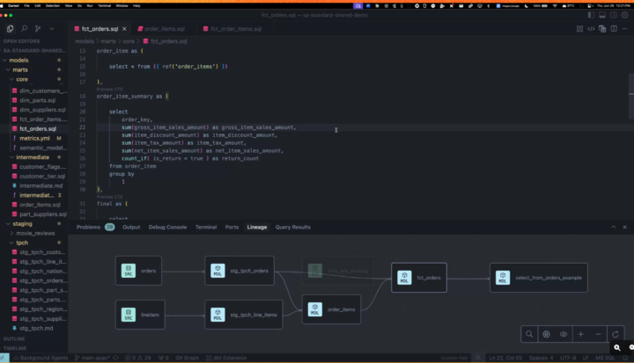
Task: Switch to the Output panel tab
Action: pos(131,227)
